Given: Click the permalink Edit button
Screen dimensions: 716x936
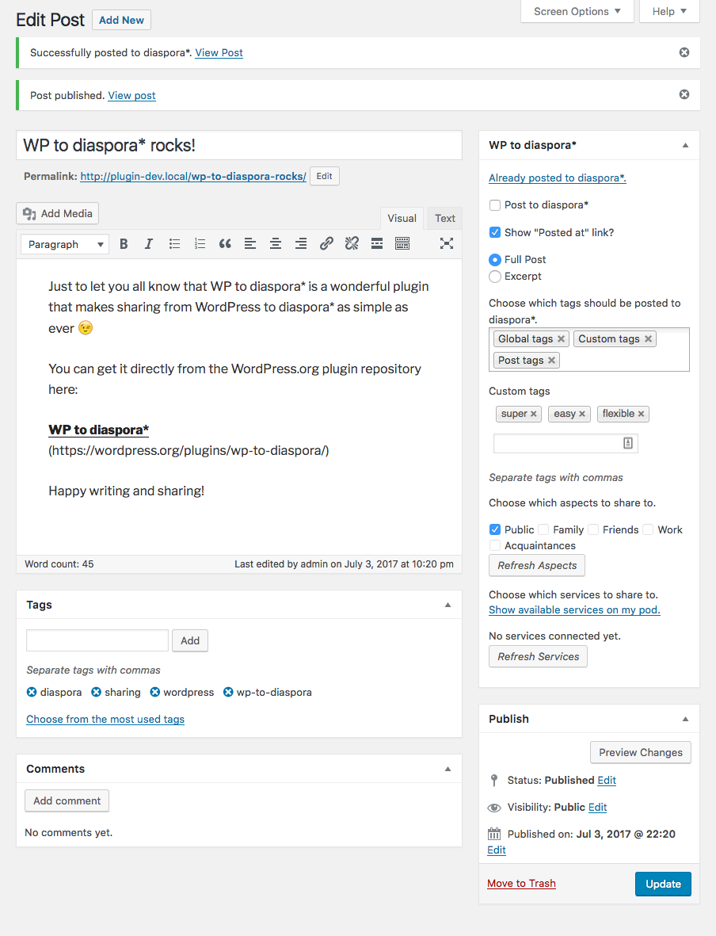Looking at the screenshot, I should coord(325,176).
